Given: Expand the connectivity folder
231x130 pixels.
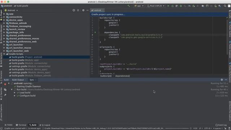Looking at the screenshot, I should 4,17.
